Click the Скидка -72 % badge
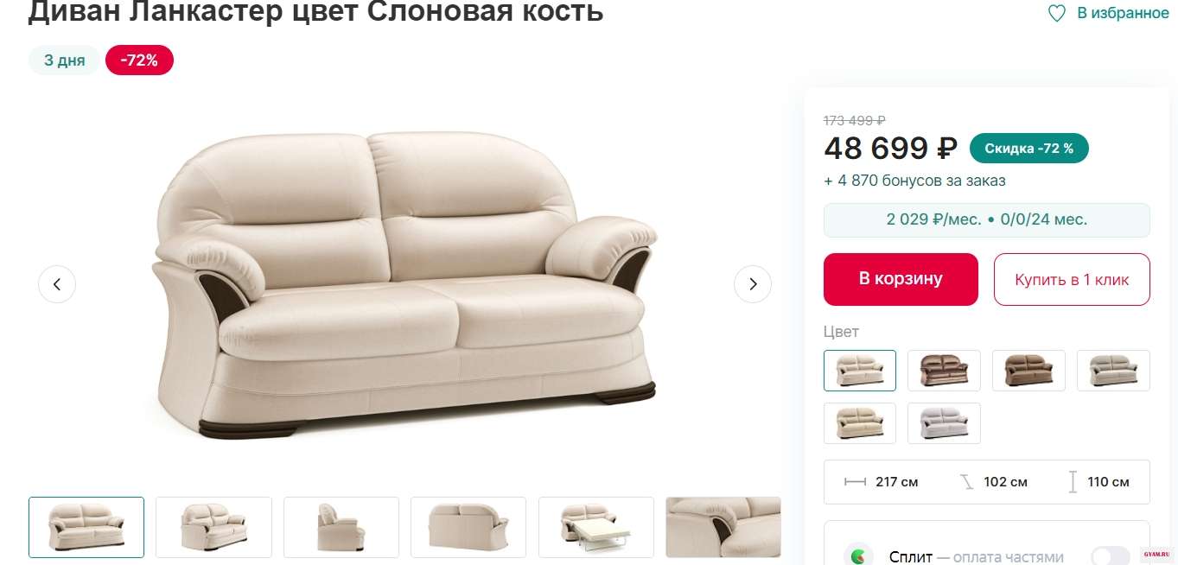The height and width of the screenshot is (565, 1178). pos(1029,149)
